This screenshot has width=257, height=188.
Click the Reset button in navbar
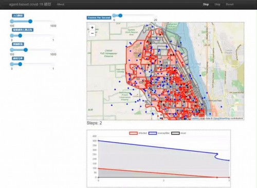click(230, 4)
